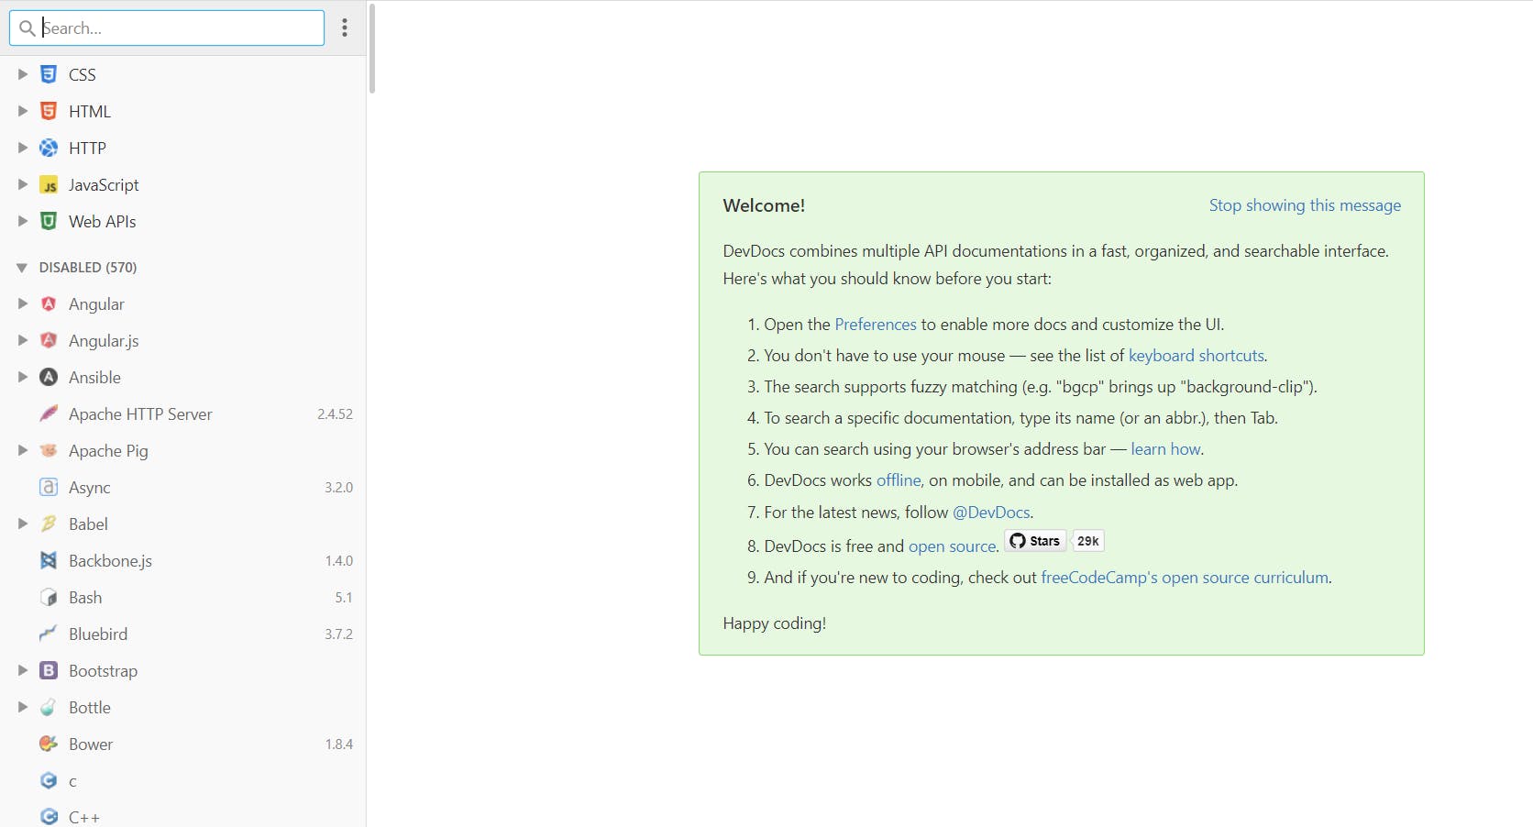1533x827 pixels.
Task: Click the Web APIs shield icon
Action: [x=49, y=221]
